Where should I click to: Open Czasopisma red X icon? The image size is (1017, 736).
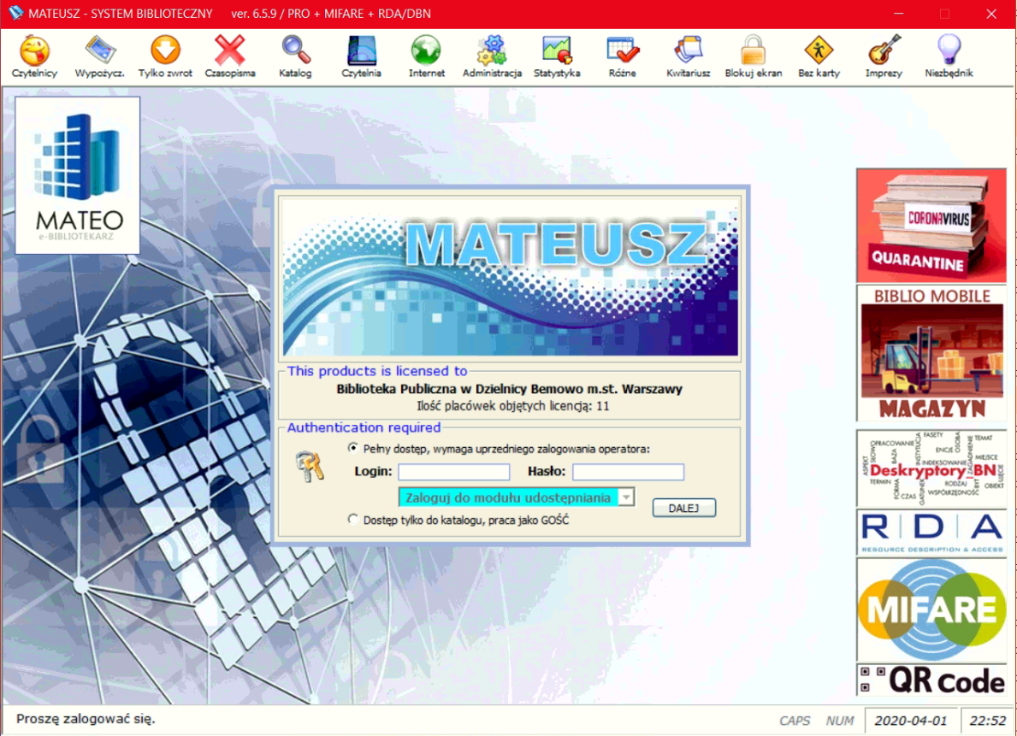229,52
